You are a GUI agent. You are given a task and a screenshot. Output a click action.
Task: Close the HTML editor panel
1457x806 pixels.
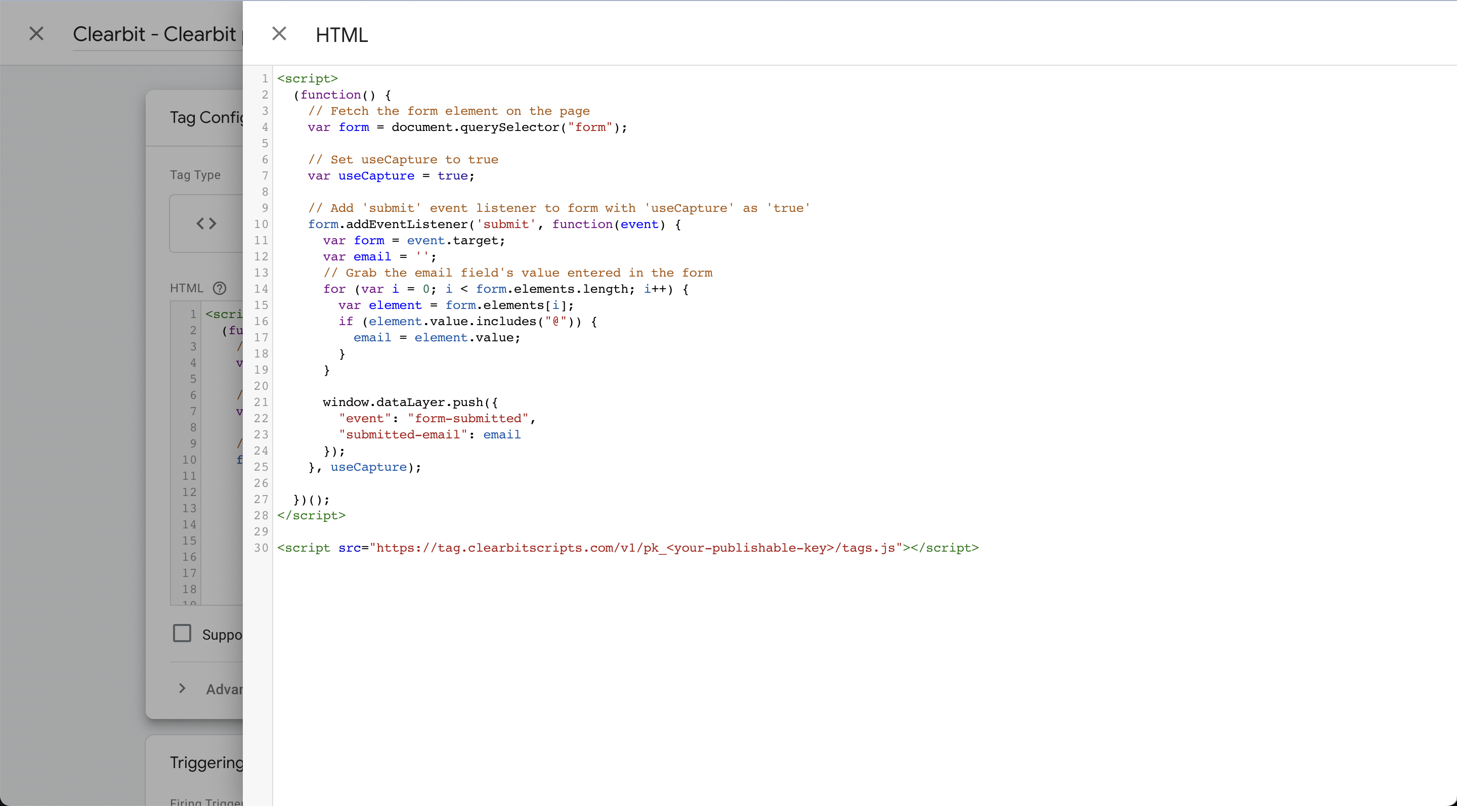coord(279,34)
